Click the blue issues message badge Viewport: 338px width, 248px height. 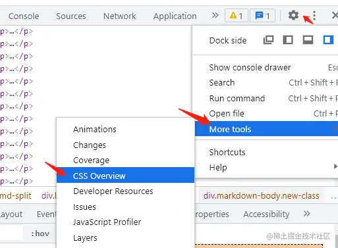point(262,16)
